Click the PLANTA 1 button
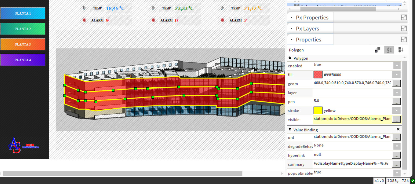 point(23,13)
